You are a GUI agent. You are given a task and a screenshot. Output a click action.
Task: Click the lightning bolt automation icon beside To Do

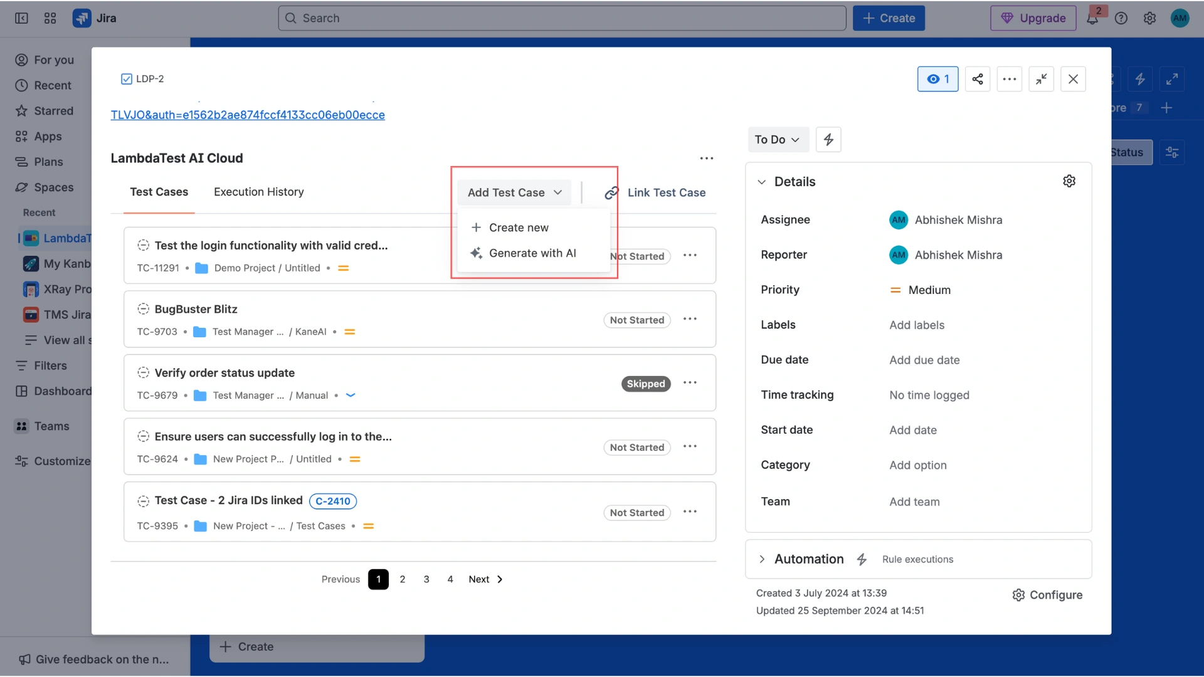(828, 139)
